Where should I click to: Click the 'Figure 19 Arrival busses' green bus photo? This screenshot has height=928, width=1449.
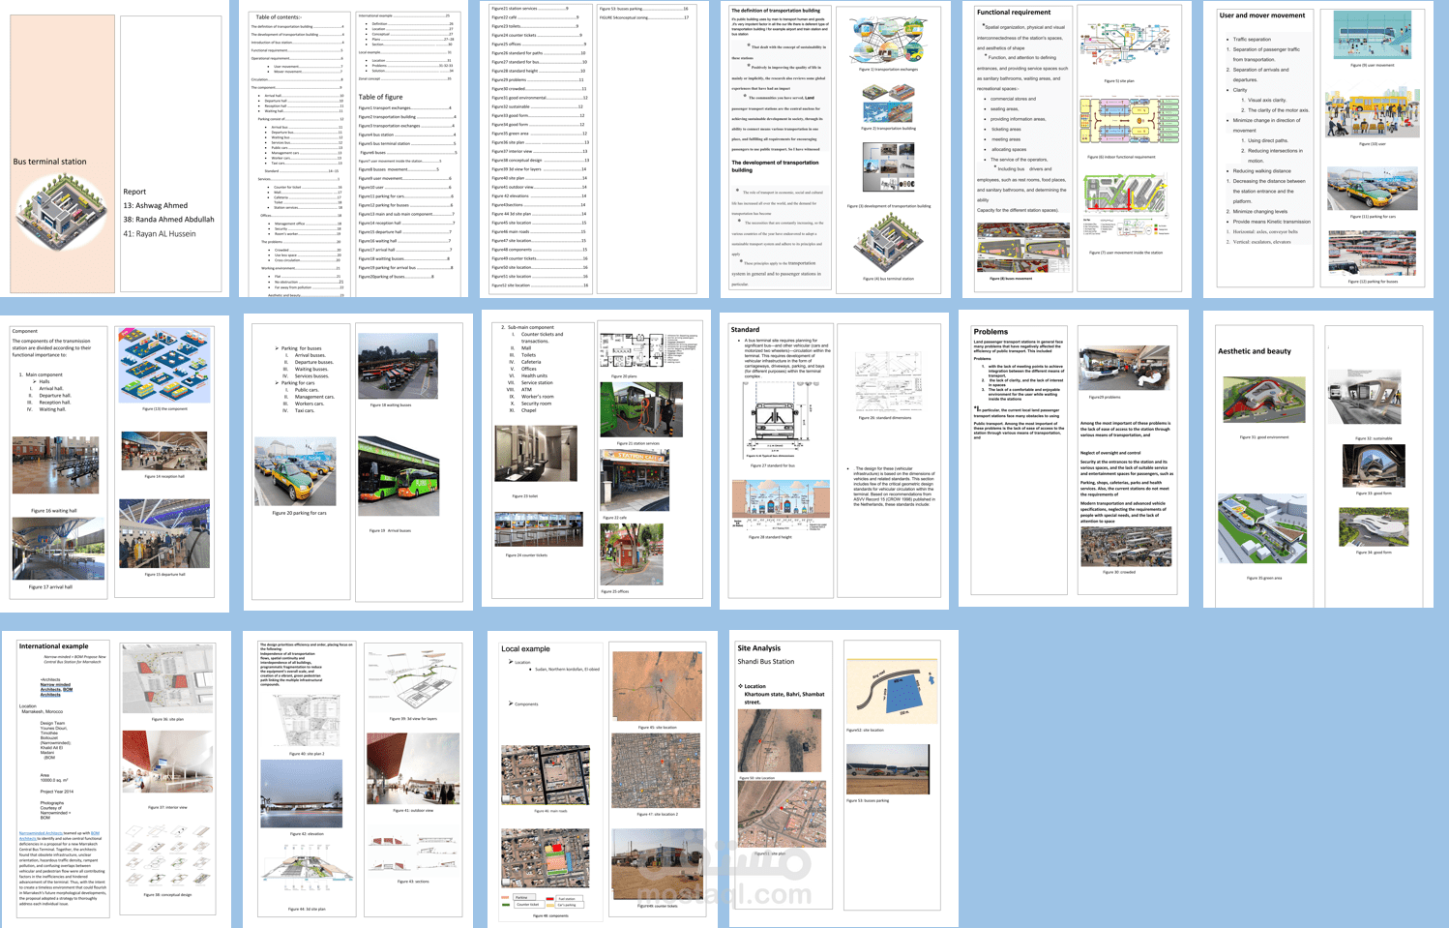(398, 476)
